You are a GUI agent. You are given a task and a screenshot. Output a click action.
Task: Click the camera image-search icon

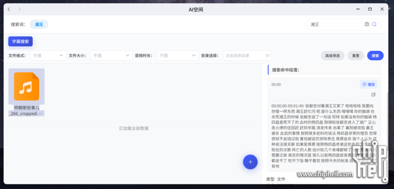[x=367, y=24]
